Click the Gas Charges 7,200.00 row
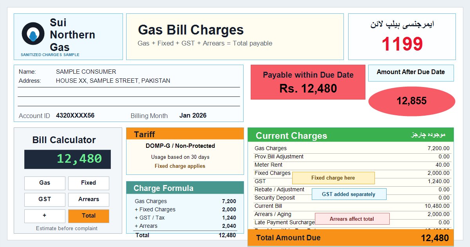The width and height of the screenshot is (470, 247). pos(352,148)
